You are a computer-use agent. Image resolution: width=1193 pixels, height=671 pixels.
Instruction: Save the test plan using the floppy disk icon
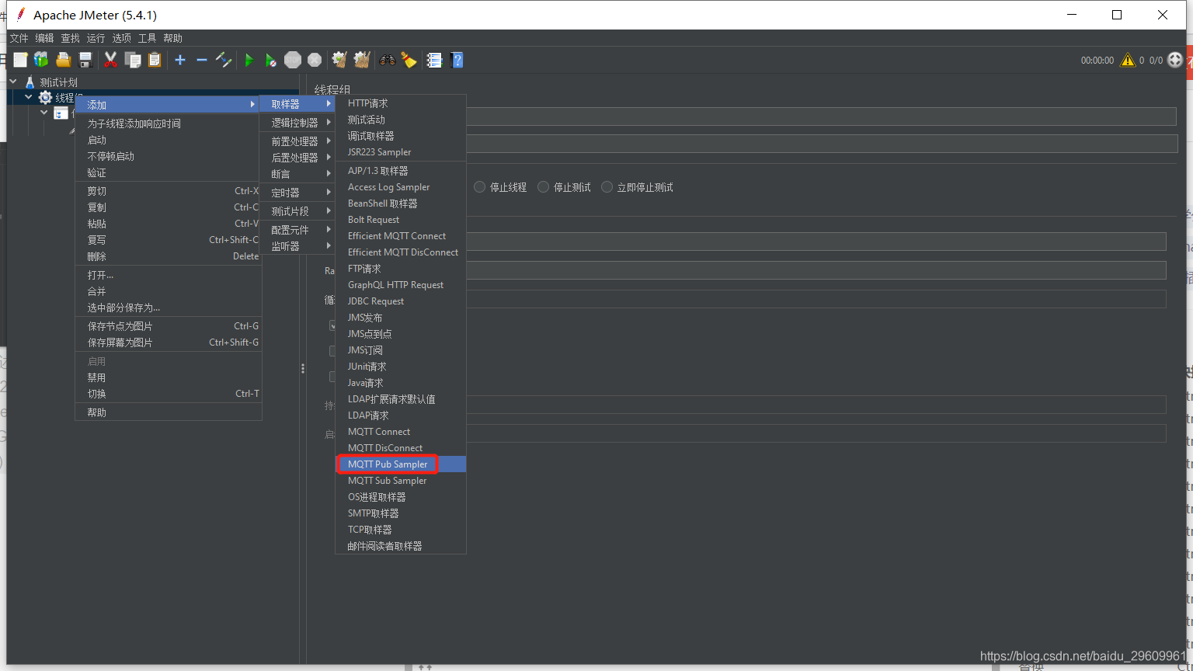click(85, 60)
